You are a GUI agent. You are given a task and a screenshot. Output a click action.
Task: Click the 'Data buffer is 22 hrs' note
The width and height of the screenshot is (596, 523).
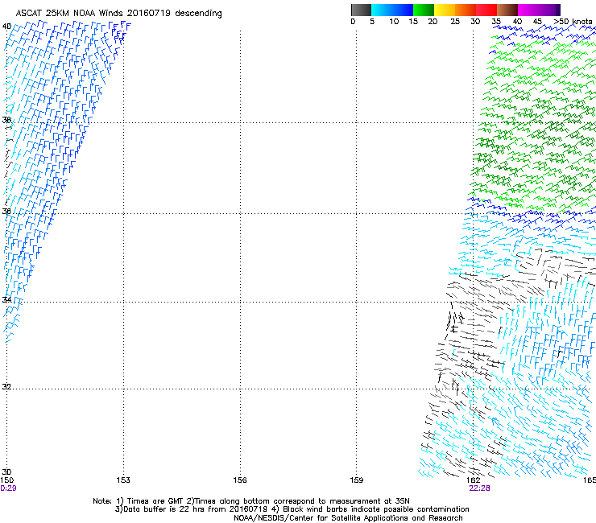click(x=292, y=509)
